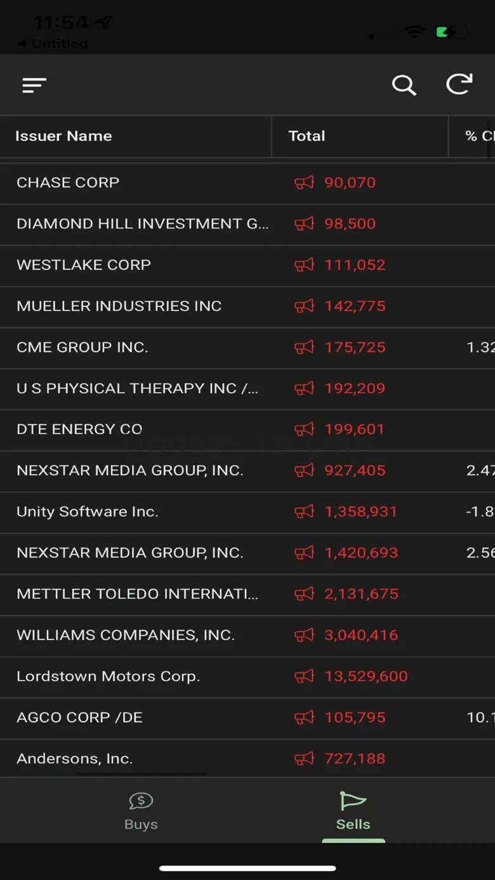This screenshot has height=880, width=495.
Task: Sort by Issuer Name column header
Action: pyautogui.click(x=63, y=136)
